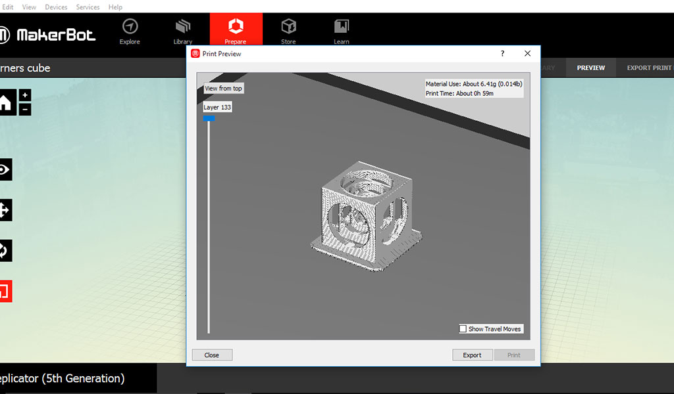This screenshot has width=674, height=394.
Task: Select the PREVIEW tab
Action: [590, 68]
